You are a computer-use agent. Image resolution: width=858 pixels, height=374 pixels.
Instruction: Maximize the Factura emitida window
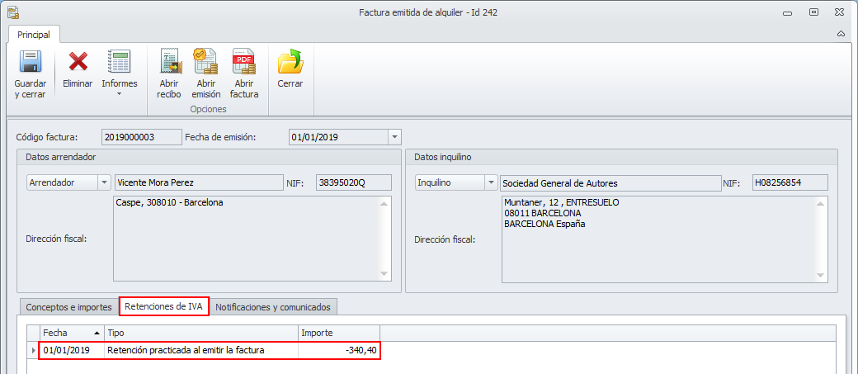point(813,12)
